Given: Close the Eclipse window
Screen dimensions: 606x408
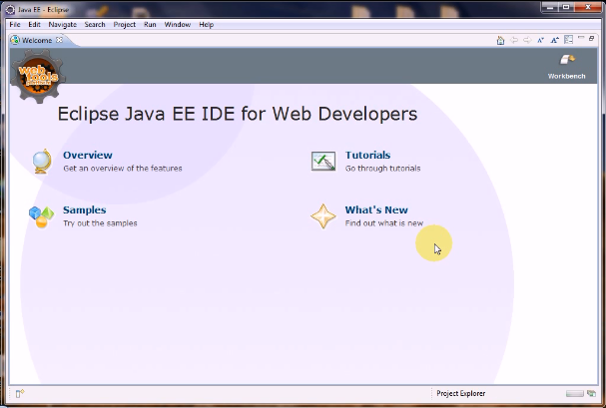Looking at the screenshot, I should [588, 7].
